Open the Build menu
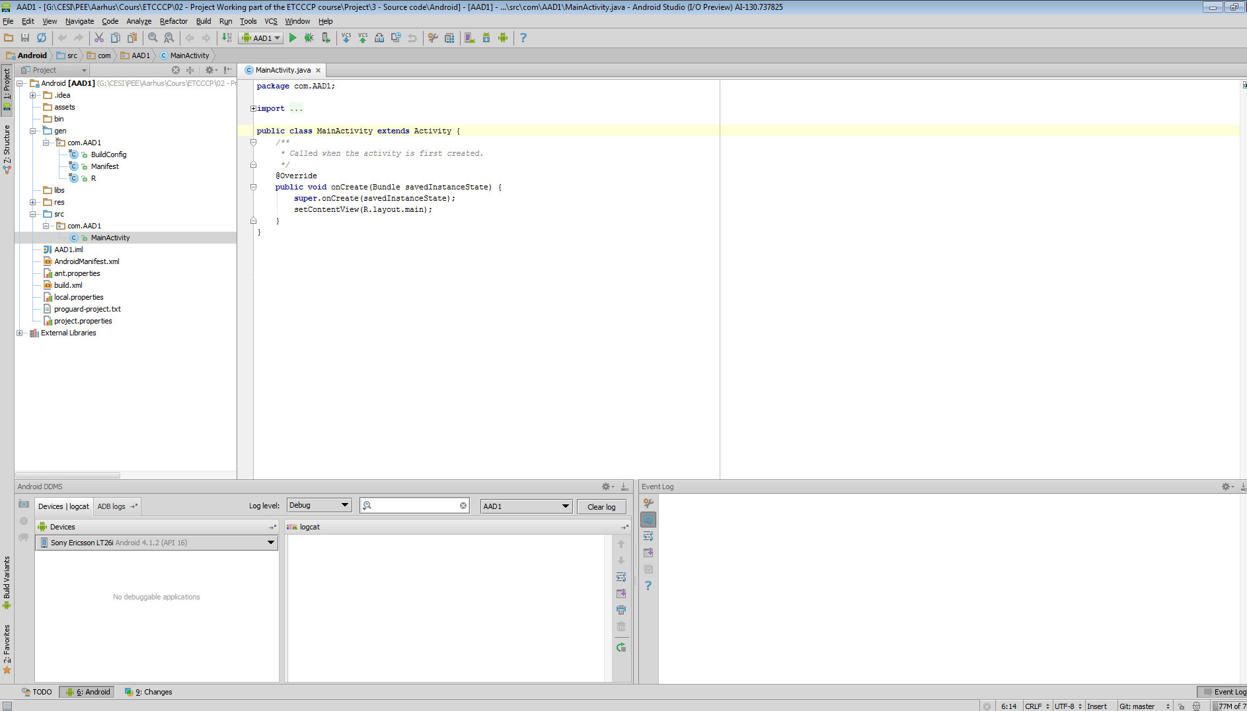 [204, 21]
